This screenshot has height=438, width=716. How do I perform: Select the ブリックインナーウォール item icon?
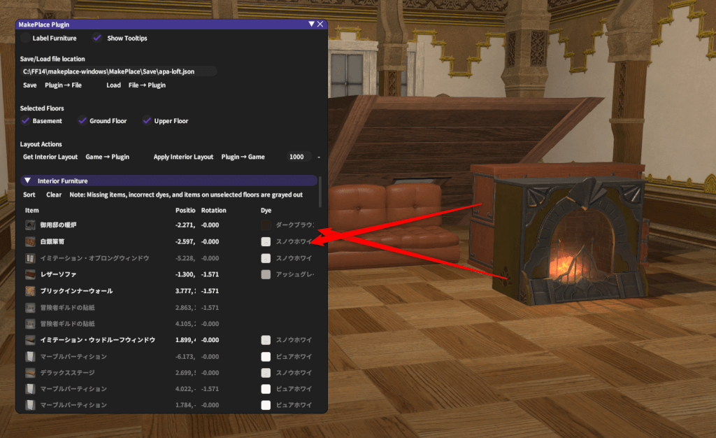(30, 291)
